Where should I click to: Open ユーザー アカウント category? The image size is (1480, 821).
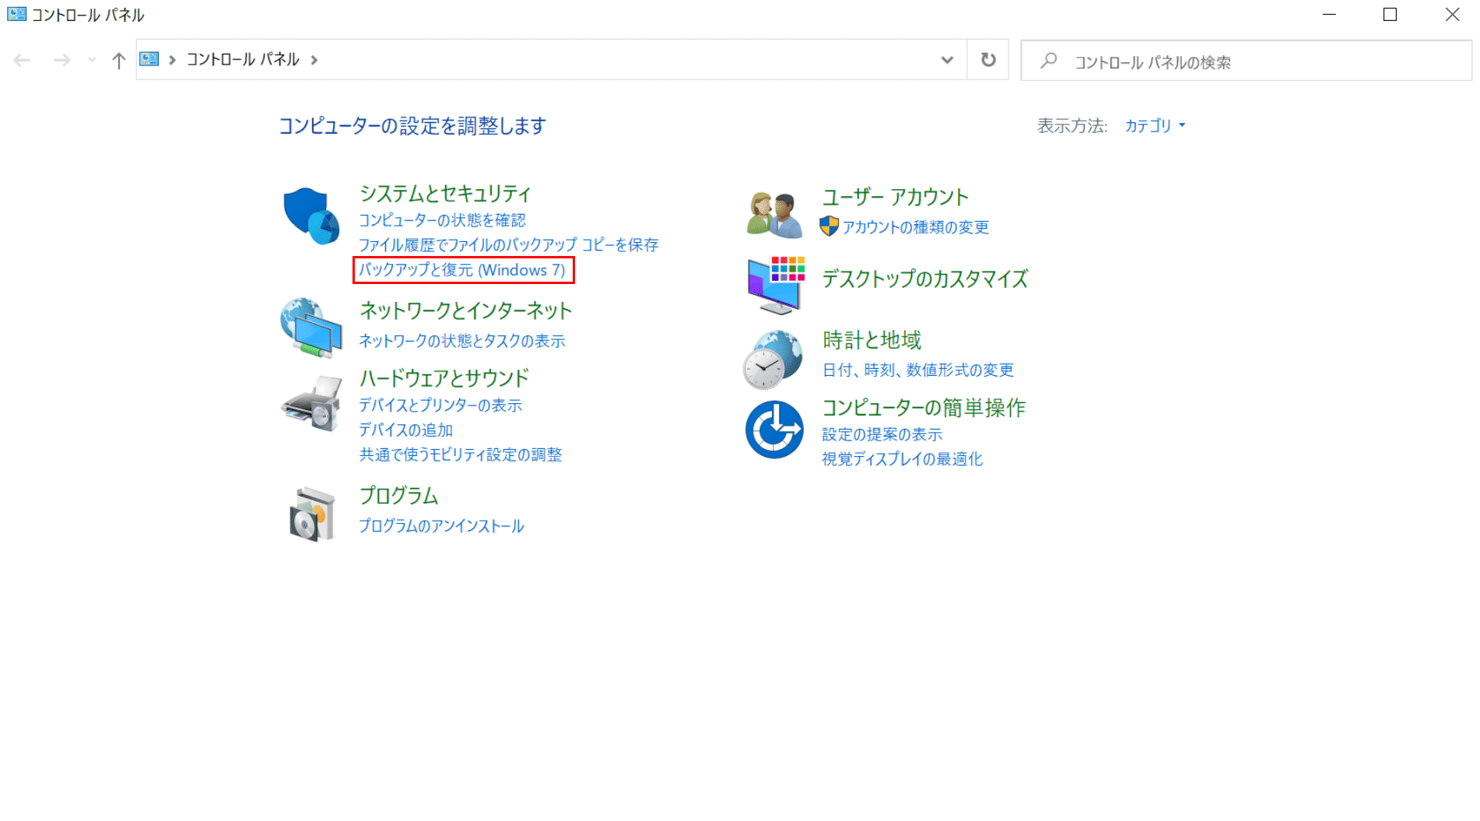coord(895,197)
